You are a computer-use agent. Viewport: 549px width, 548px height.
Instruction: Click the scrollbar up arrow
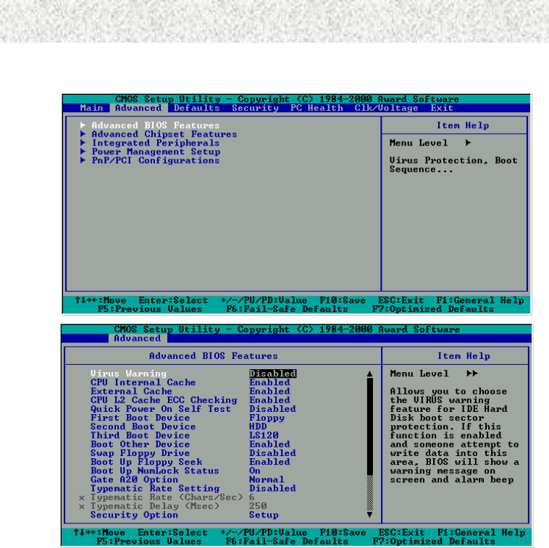[x=369, y=374]
